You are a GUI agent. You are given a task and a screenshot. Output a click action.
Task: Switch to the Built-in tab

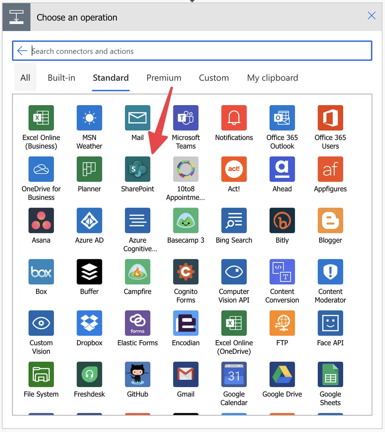click(x=62, y=78)
